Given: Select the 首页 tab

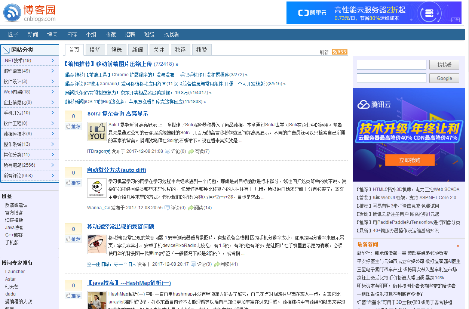Looking at the screenshot, I should 74,50.
